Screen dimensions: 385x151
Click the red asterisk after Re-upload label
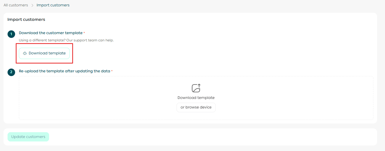coord(112,71)
